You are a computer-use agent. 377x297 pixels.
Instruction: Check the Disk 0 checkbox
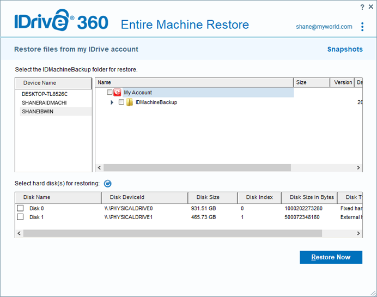click(x=20, y=208)
